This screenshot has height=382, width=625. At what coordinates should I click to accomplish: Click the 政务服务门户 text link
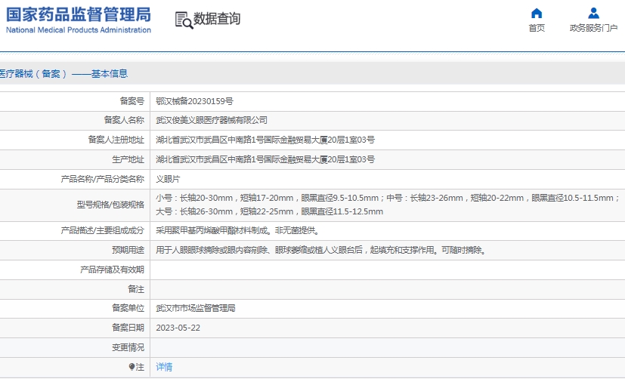[x=593, y=28]
